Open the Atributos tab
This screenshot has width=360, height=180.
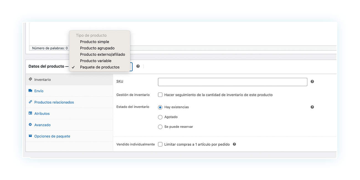(x=69, y=113)
